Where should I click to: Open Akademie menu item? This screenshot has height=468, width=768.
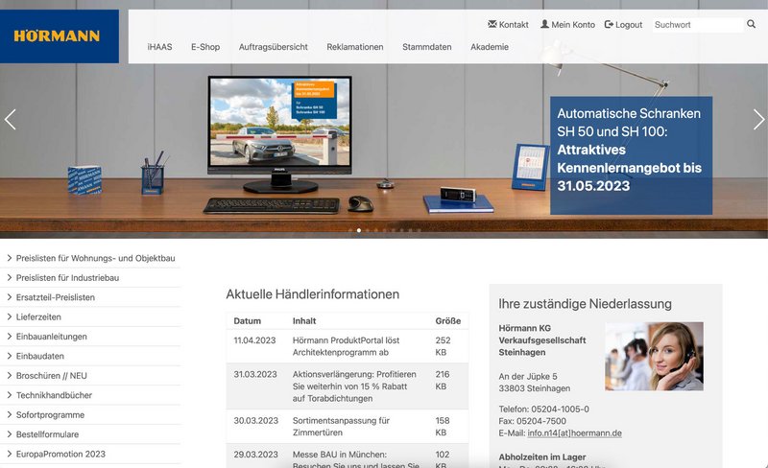(x=490, y=47)
